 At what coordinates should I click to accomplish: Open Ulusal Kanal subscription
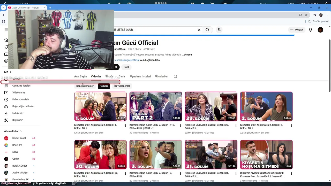(19, 138)
